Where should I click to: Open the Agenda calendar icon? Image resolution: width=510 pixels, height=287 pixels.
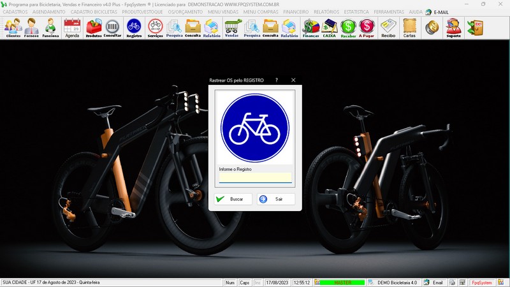point(72,28)
